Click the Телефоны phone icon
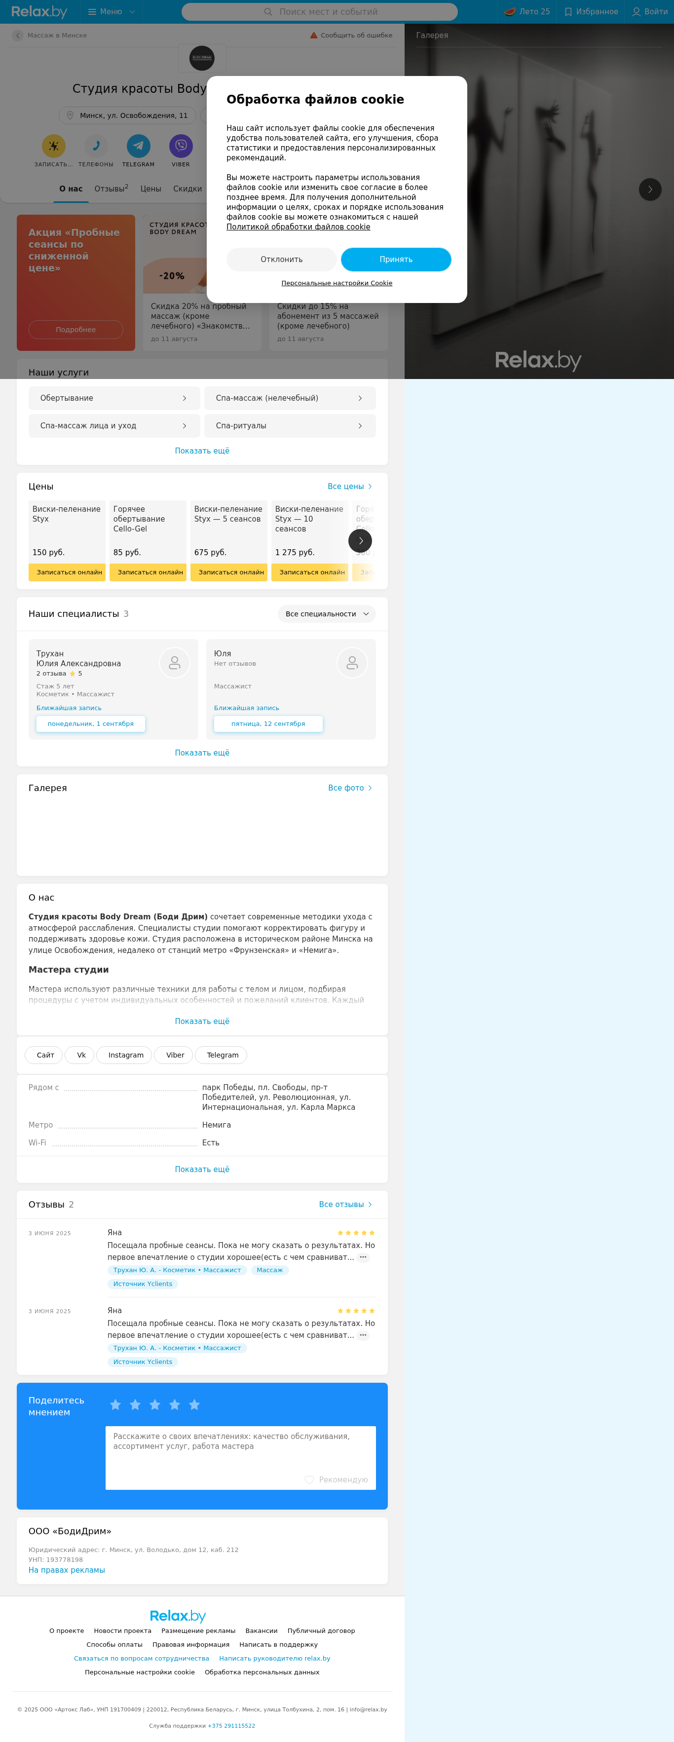The width and height of the screenshot is (674, 1742). click(96, 146)
